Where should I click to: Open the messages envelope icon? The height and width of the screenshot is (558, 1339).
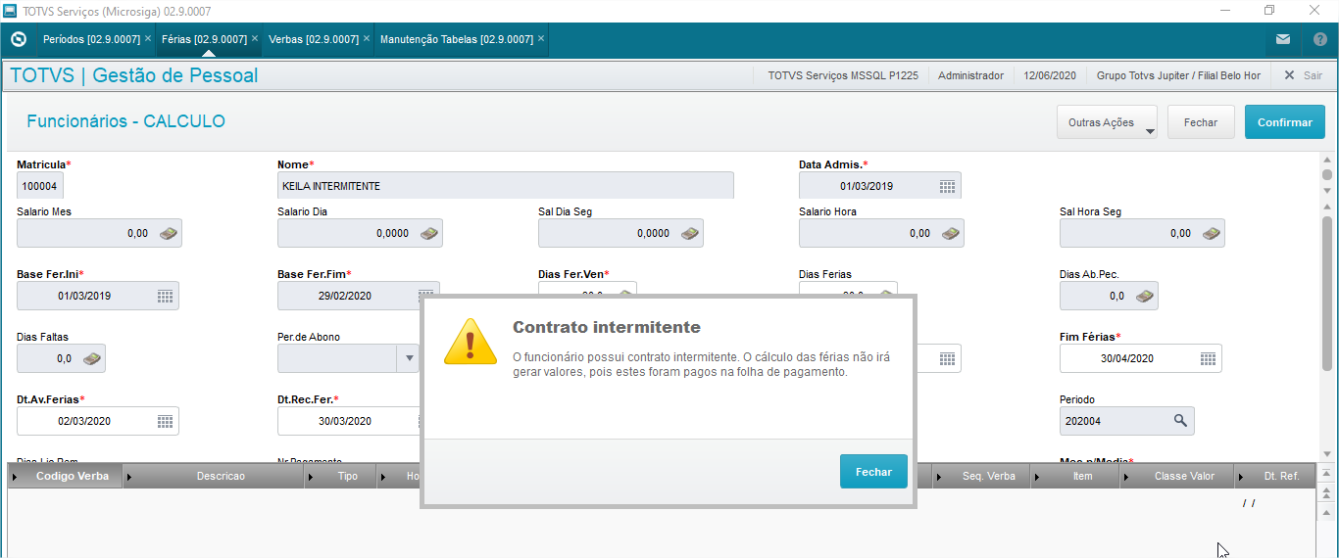point(1283,39)
